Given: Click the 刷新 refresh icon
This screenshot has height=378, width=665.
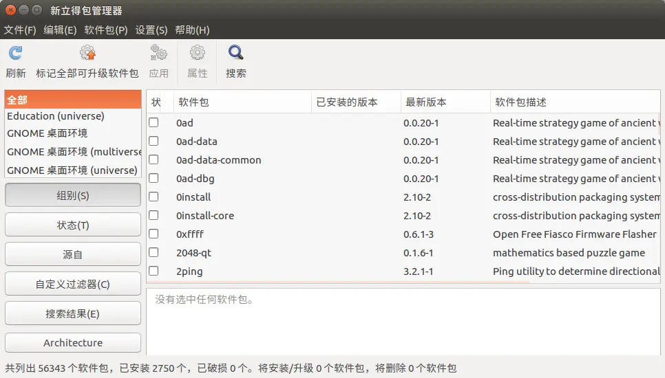Looking at the screenshot, I should 16,53.
